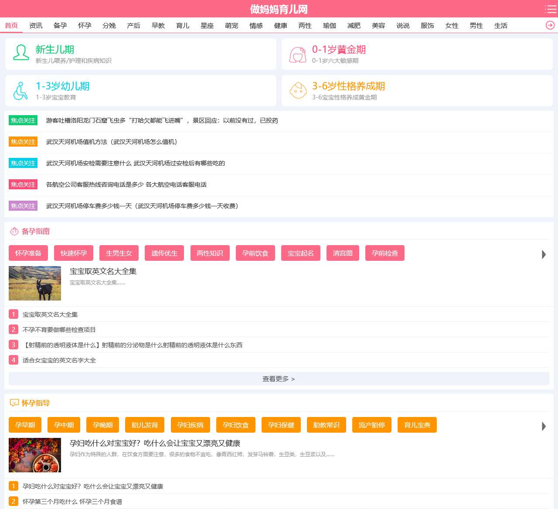Select the 瑜伽 navigation tab
This screenshot has width=558, height=509.
click(x=330, y=26)
